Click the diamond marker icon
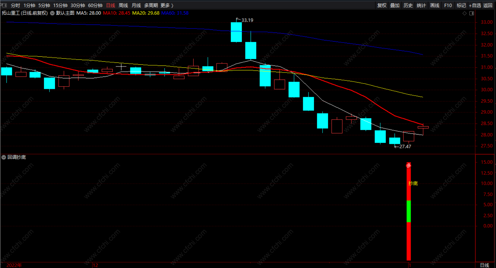The height and width of the screenshot is (268, 496). coord(464,13)
